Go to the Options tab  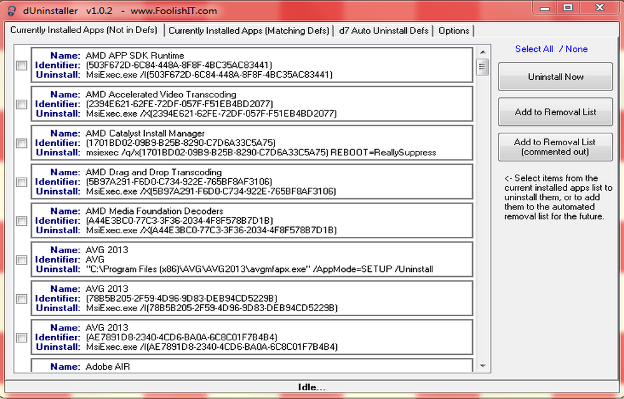click(454, 31)
